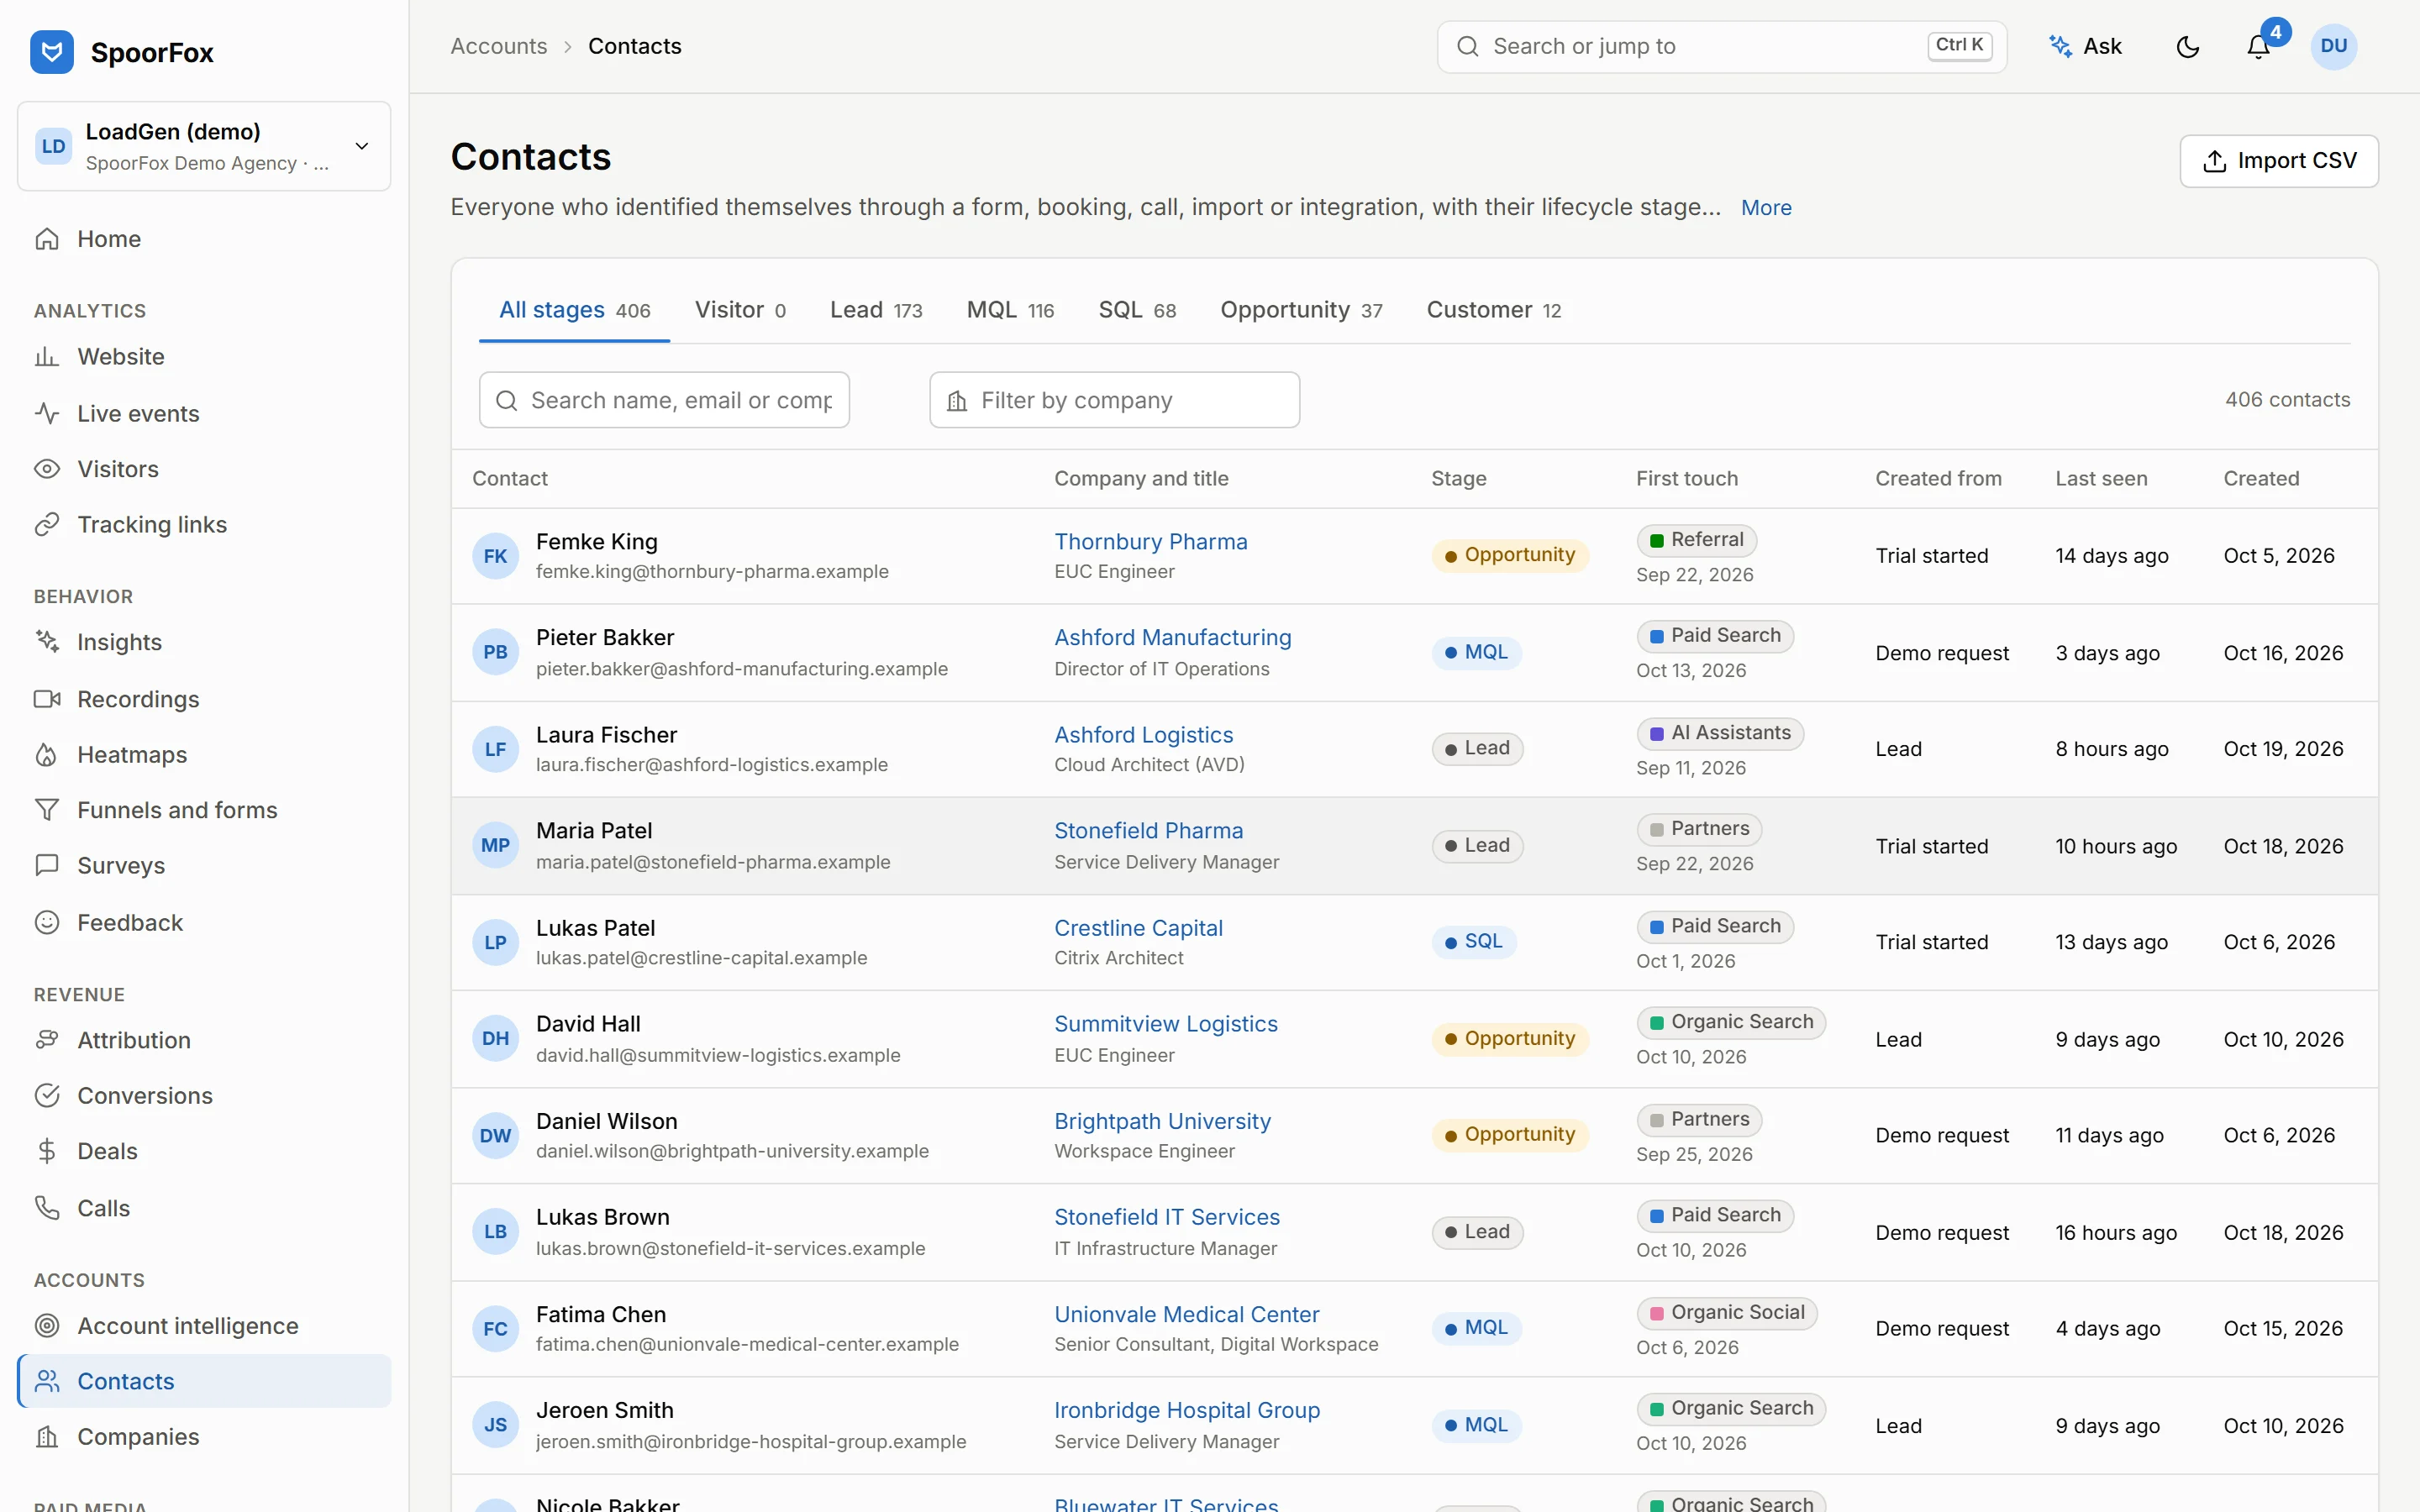Open Funnels and forms page

coord(203,810)
